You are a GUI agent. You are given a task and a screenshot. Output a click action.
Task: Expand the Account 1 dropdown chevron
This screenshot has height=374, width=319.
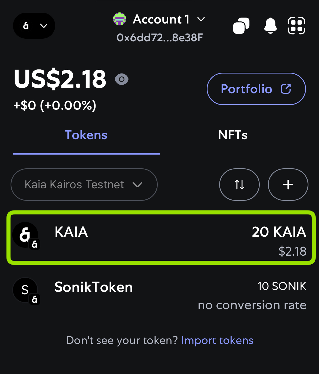[201, 19]
